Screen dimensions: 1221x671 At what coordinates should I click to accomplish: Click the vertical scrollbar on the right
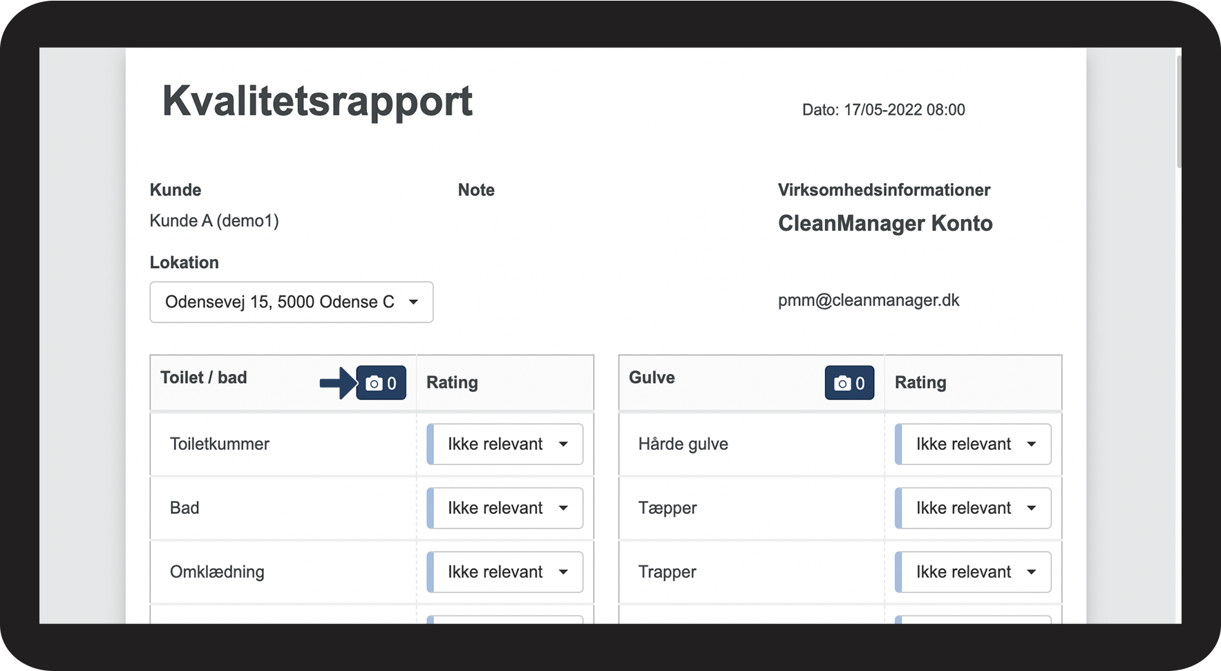(1178, 111)
